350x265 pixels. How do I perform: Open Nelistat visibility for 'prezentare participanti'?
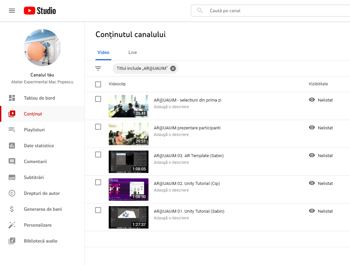pos(325,128)
